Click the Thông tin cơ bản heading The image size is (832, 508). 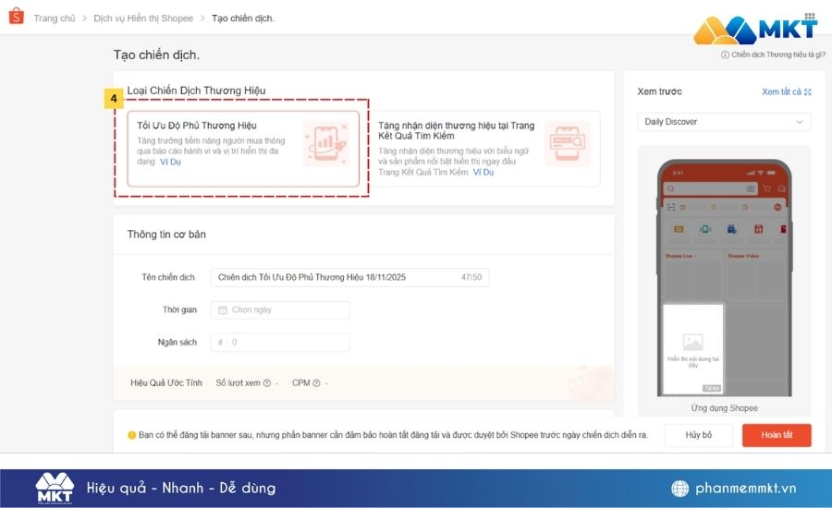point(166,235)
